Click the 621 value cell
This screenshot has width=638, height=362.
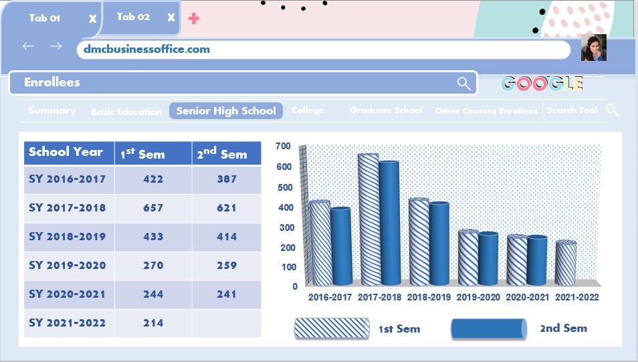(x=227, y=208)
